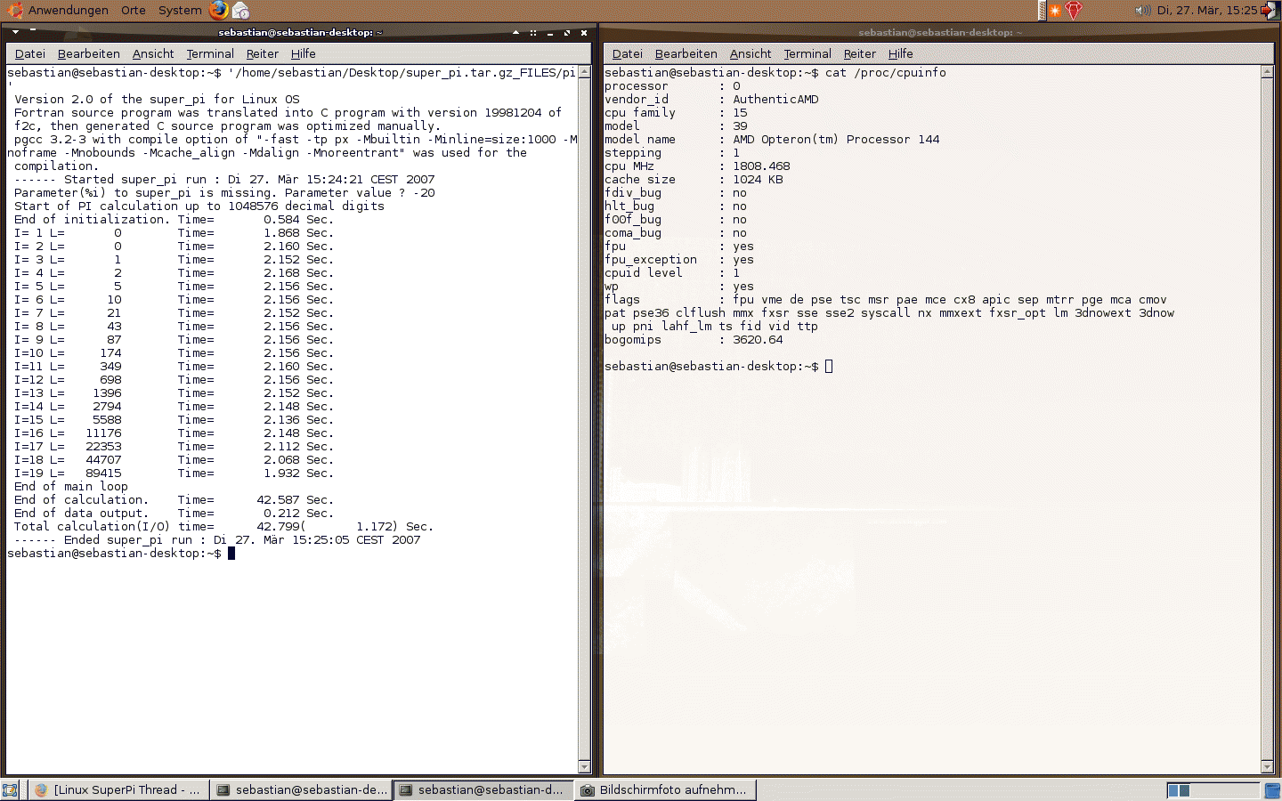
Task: Click 'cat /proc/cpuinfo' command text
Action: 886,73
